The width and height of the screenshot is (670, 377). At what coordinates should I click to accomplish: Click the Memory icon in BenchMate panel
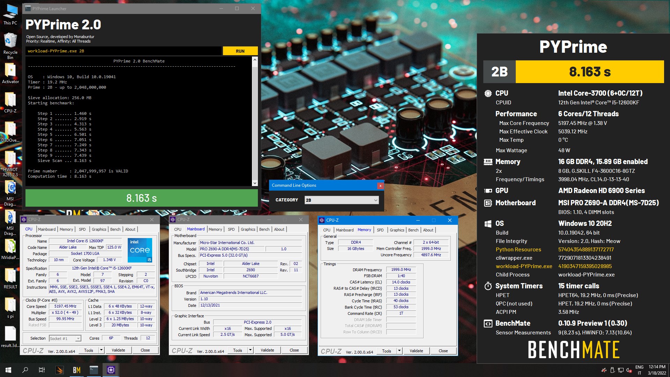tap(488, 162)
